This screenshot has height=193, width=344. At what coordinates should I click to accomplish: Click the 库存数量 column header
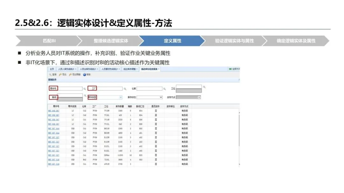pos(119,107)
